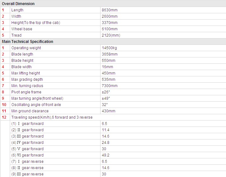Click the VI gear forward 49.2 value
Image resolution: width=226 pixels, height=177 pixels.
pyautogui.click(x=106, y=155)
